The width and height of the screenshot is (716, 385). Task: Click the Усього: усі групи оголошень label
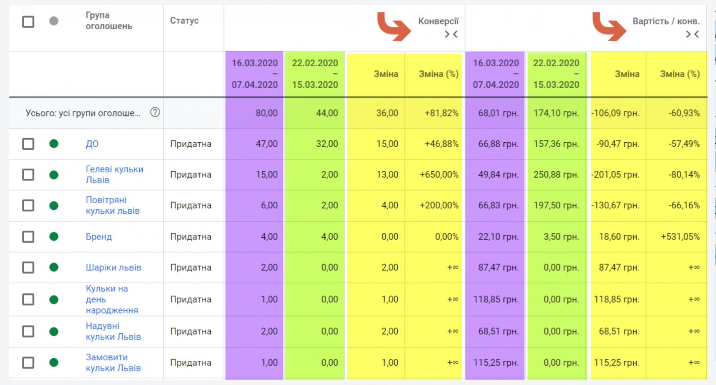pos(83,113)
